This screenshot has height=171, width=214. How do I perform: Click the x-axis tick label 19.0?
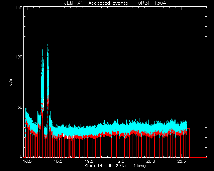pos(89,161)
